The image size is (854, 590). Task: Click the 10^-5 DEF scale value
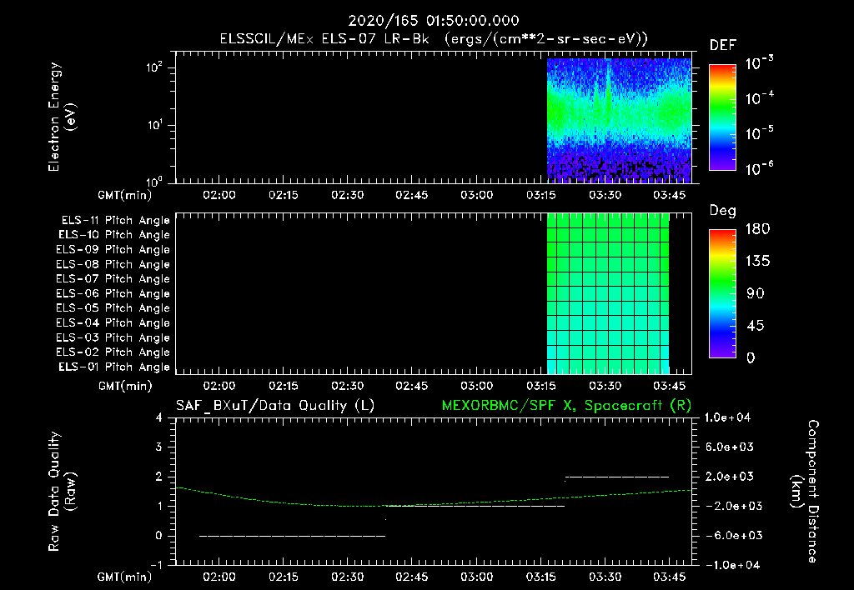tap(759, 133)
